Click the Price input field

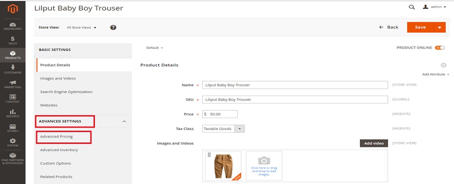220,114
